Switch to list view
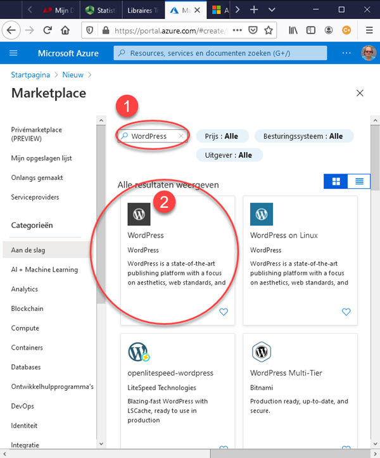380x458 pixels. (x=359, y=181)
